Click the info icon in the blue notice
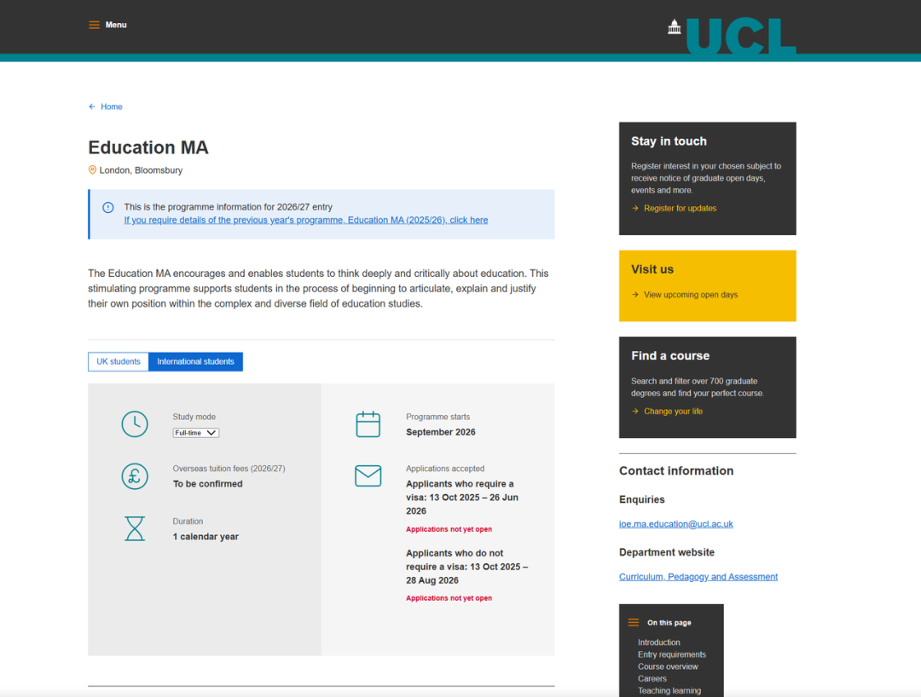Viewport: 921px width, 697px height. point(108,207)
